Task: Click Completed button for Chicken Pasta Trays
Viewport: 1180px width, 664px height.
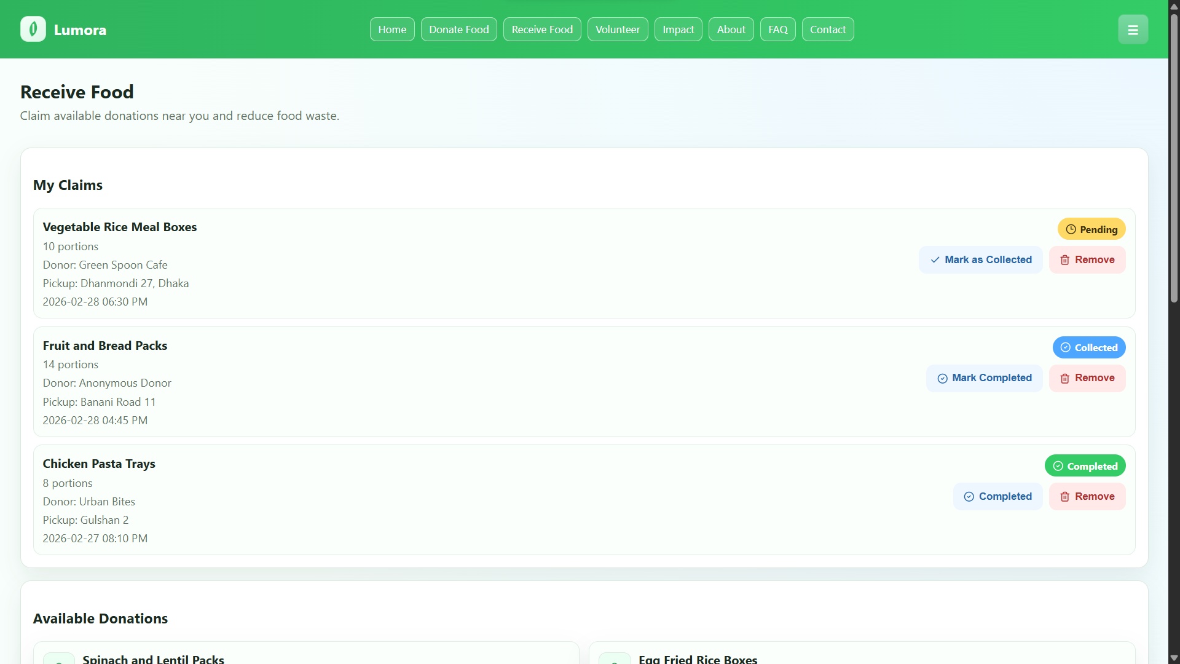Action: (997, 497)
